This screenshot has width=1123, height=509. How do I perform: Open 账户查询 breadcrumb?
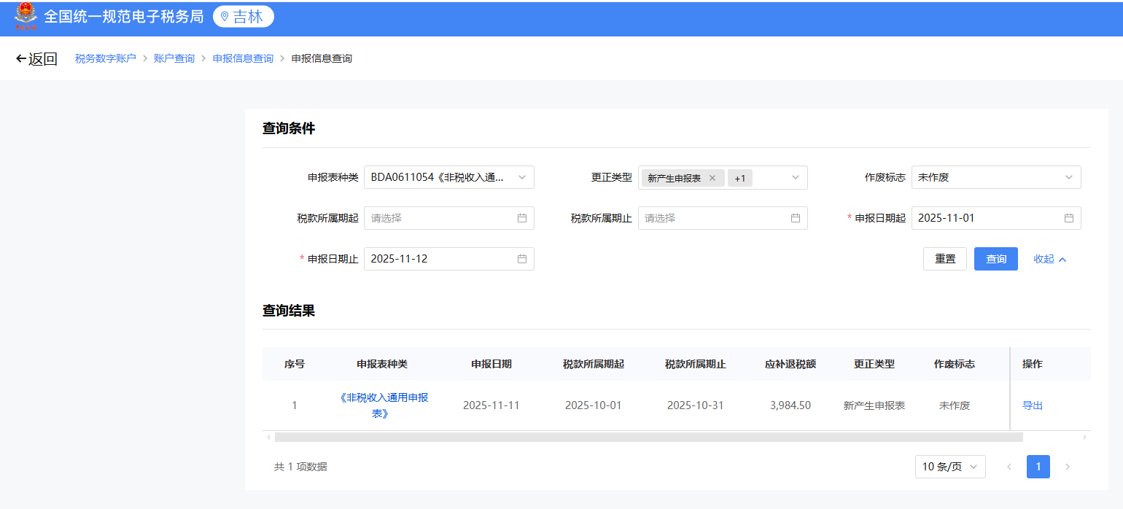(x=174, y=58)
